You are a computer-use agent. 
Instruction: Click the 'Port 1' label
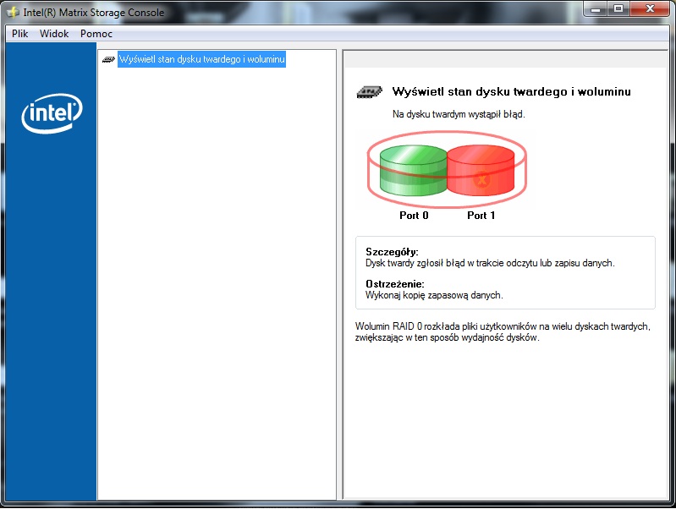(481, 215)
